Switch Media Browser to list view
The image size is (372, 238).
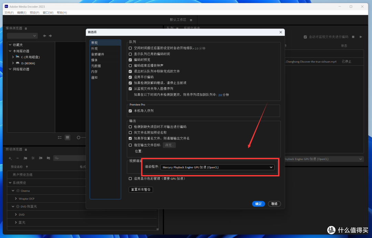pyautogui.click(x=60, y=138)
